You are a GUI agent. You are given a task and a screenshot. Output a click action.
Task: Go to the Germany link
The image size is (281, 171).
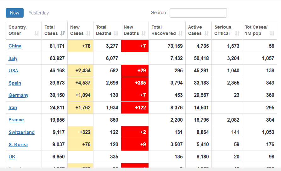pyautogui.click(x=18, y=95)
